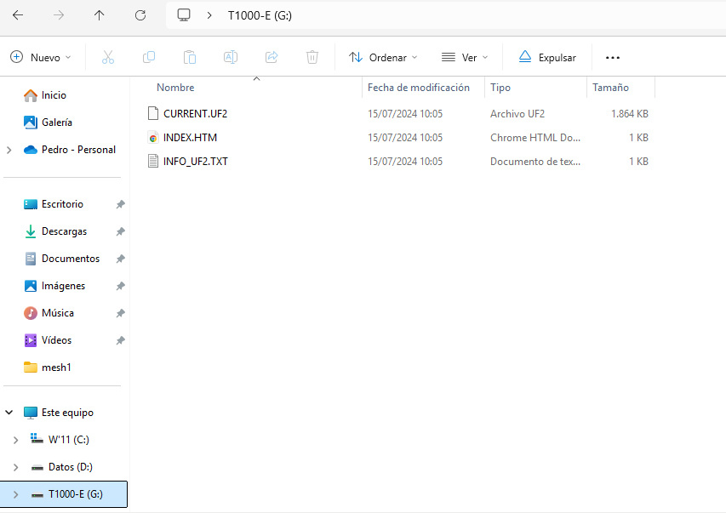The width and height of the screenshot is (726, 513).
Task: Click the pin icon next to Documentos
Action: [x=120, y=259]
